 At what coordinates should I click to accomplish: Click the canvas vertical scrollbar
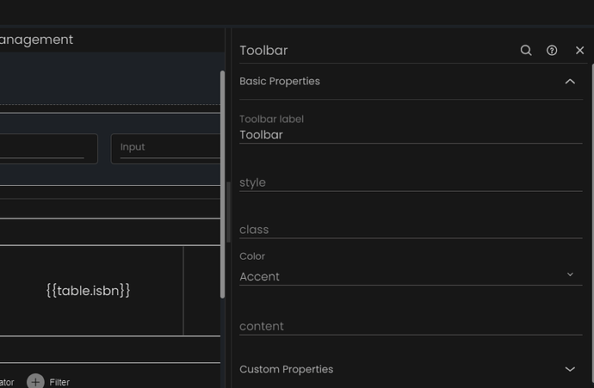pos(222,184)
